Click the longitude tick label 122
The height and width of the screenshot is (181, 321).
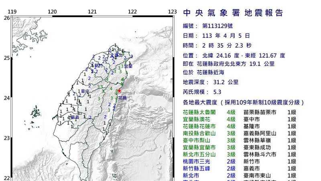tap(132, 12)
